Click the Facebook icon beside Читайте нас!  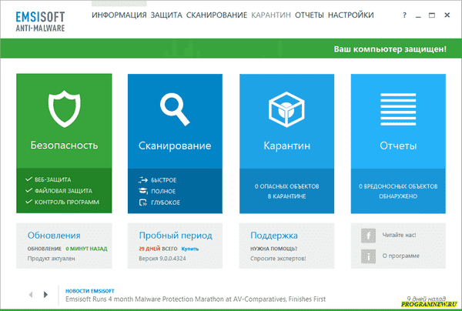[368, 236]
